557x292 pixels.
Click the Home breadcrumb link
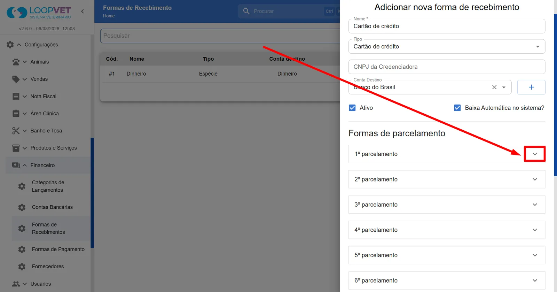pos(109,16)
